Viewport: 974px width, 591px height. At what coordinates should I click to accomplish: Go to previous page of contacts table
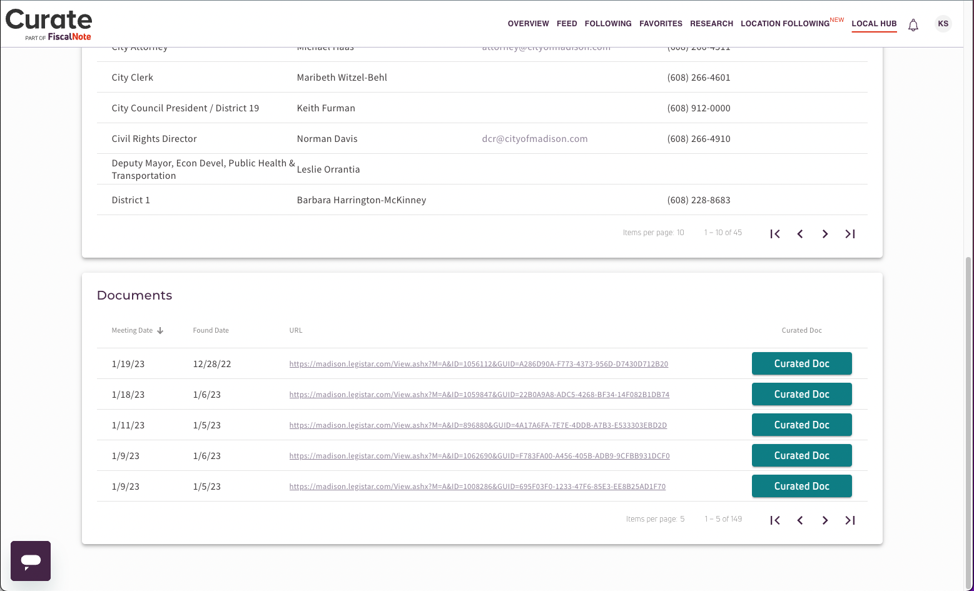800,234
